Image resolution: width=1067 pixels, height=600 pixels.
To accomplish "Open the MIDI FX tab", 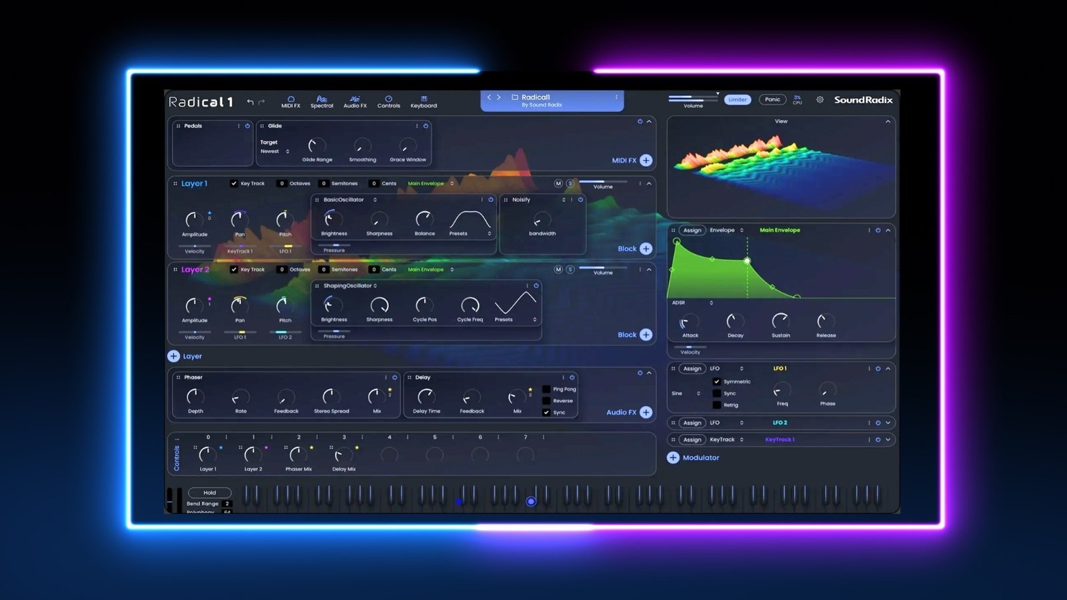I will pos(291,102).
